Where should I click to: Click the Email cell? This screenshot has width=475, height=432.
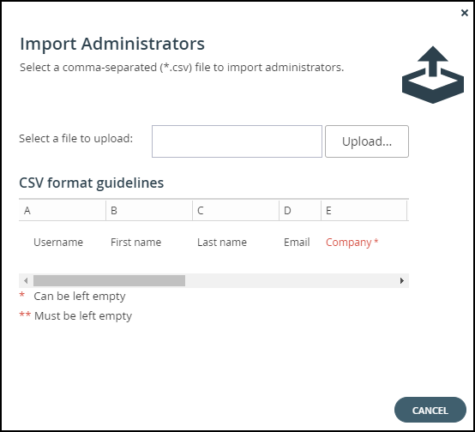[x=297, y=242]
